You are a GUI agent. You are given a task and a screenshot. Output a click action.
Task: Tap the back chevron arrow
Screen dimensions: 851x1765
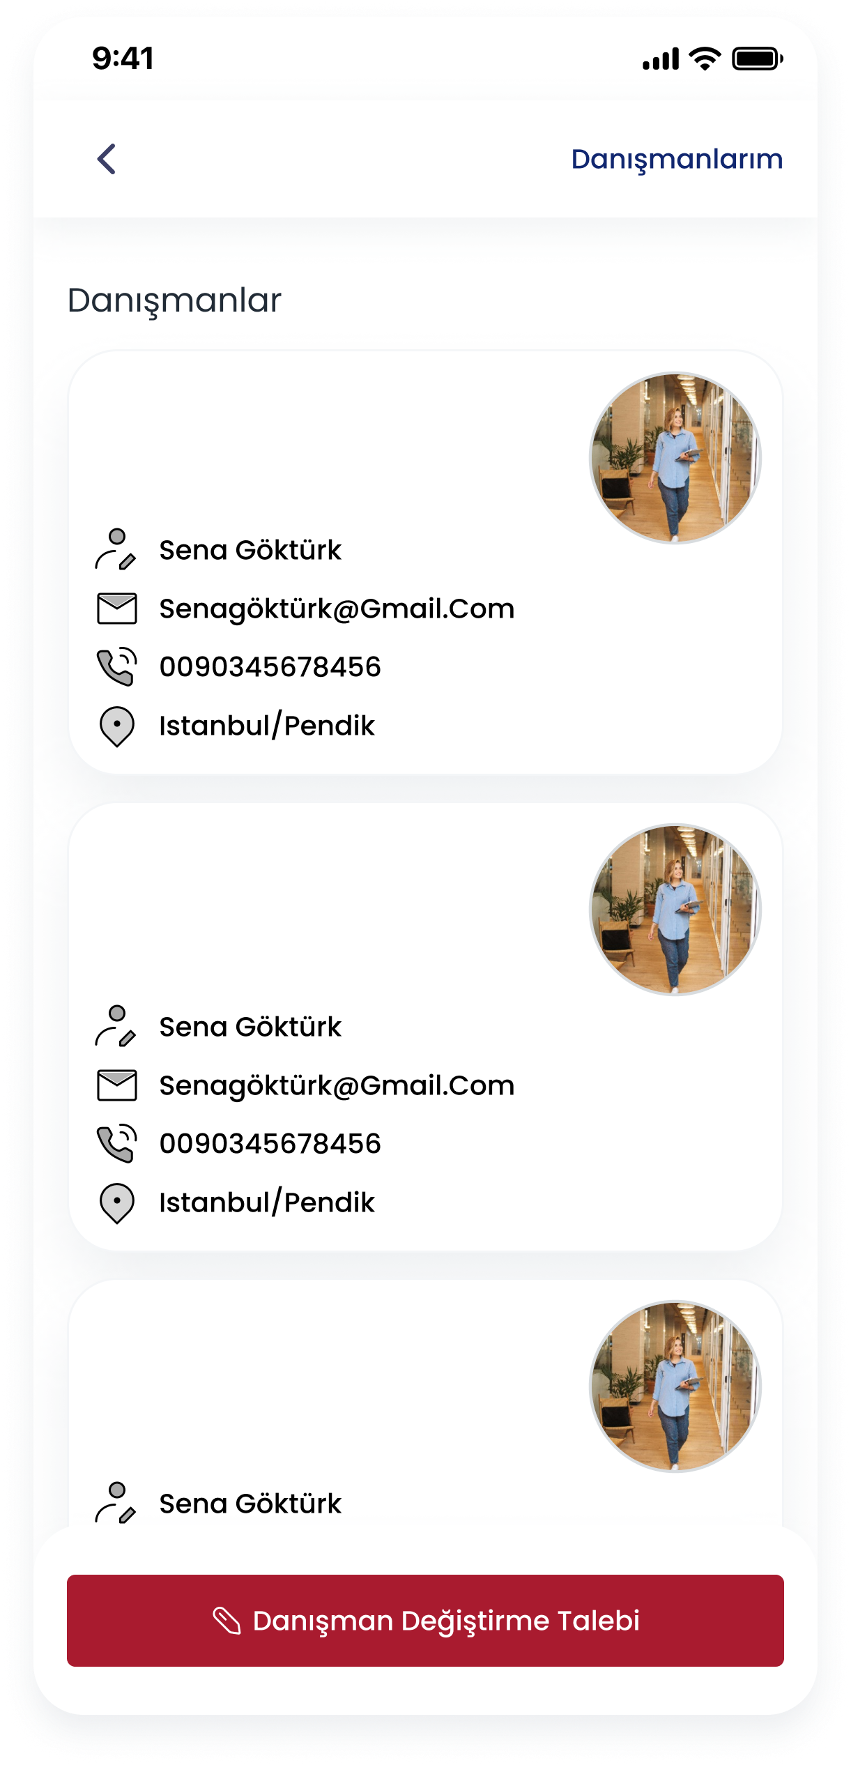[106, 159]
